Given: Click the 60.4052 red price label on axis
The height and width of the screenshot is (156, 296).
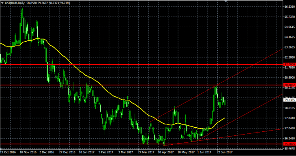Looking at the screenshot, I should [289, 85].
